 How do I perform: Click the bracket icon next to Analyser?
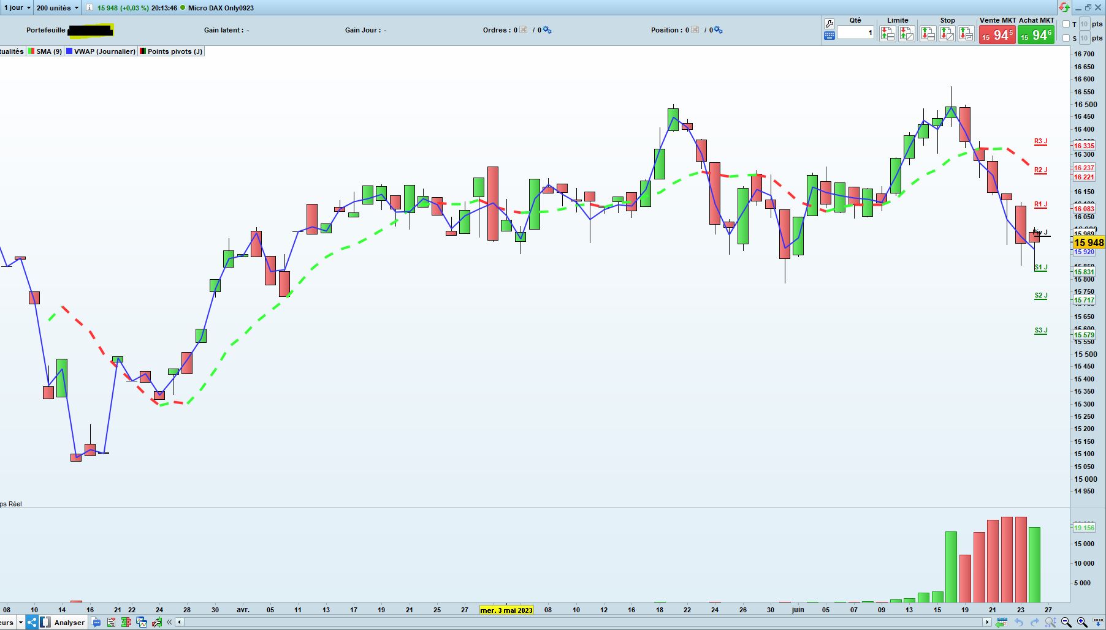(x=45, y=623)
